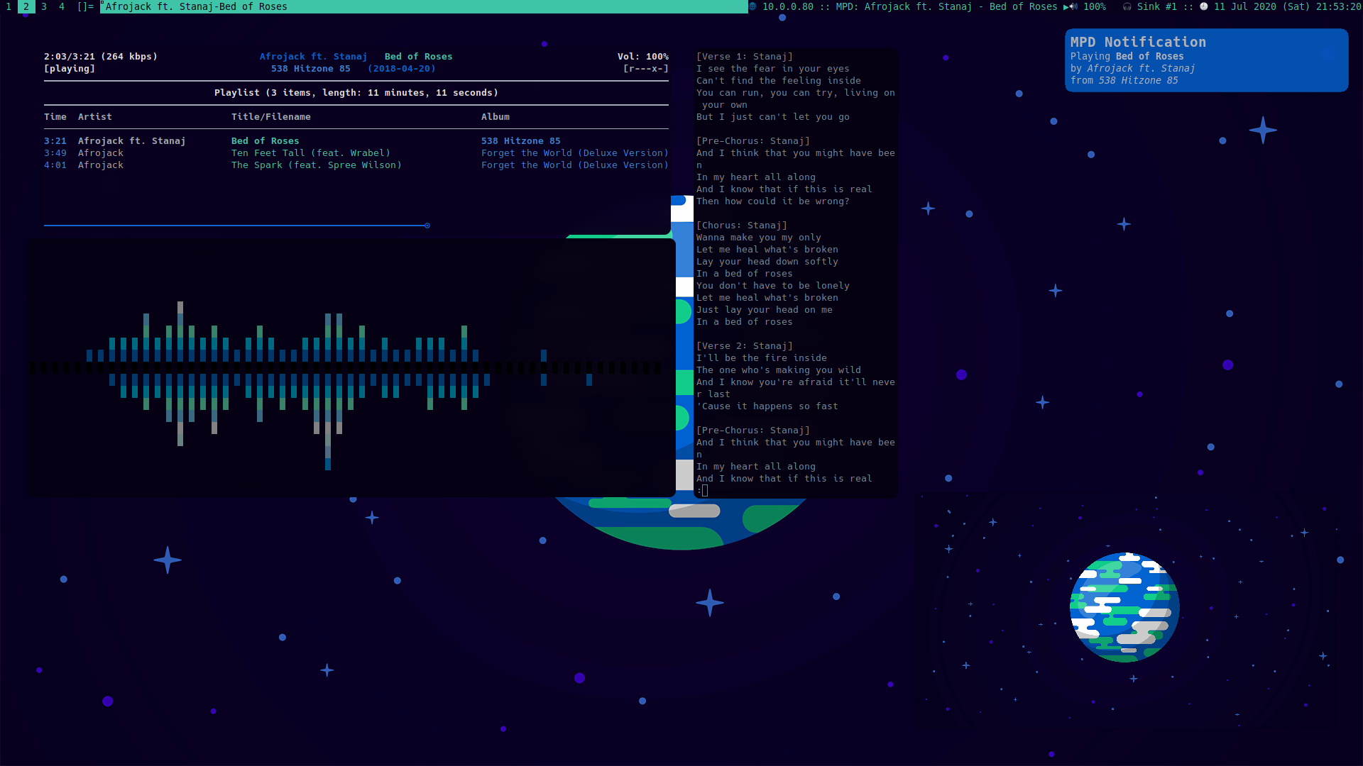This screenshot has width=1363, height=766.
Task: Click the 3:21 duration in playlist
Action: tap(55, 140)
